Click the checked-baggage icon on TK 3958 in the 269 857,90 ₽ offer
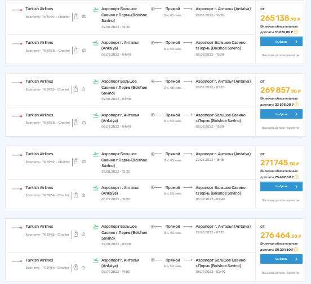The height and width of the screenshot is (284, 311). (77, 123)
